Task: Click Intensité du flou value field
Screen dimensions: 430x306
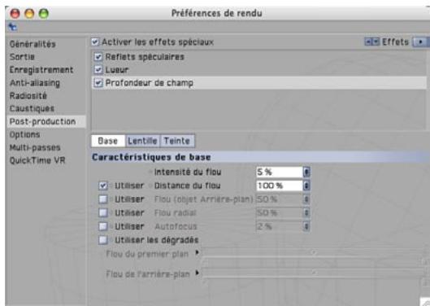Action: [279, 173]
